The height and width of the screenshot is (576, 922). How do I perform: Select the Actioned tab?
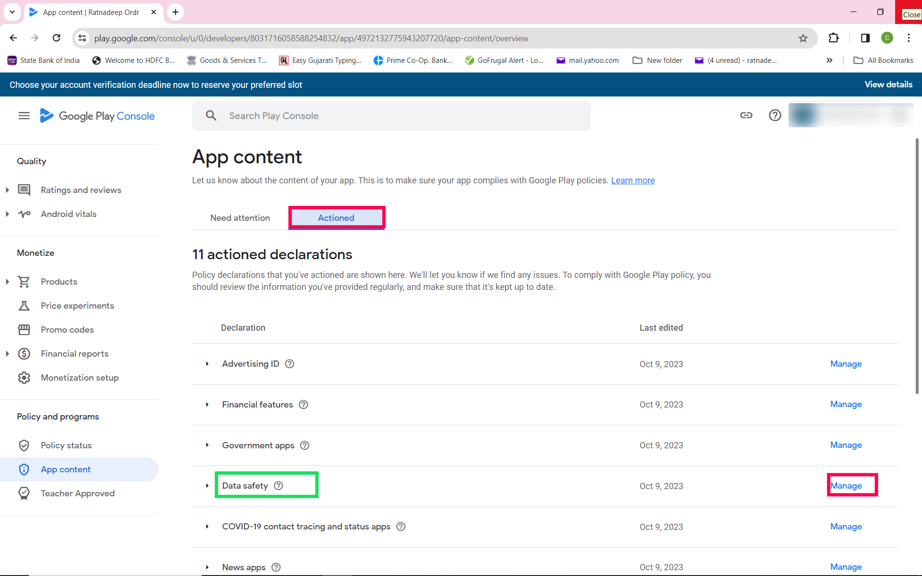pyautogui.click(x=336, y=218)
